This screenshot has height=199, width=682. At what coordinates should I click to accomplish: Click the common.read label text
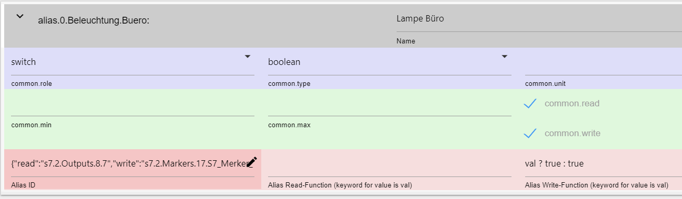click(572, 103)
